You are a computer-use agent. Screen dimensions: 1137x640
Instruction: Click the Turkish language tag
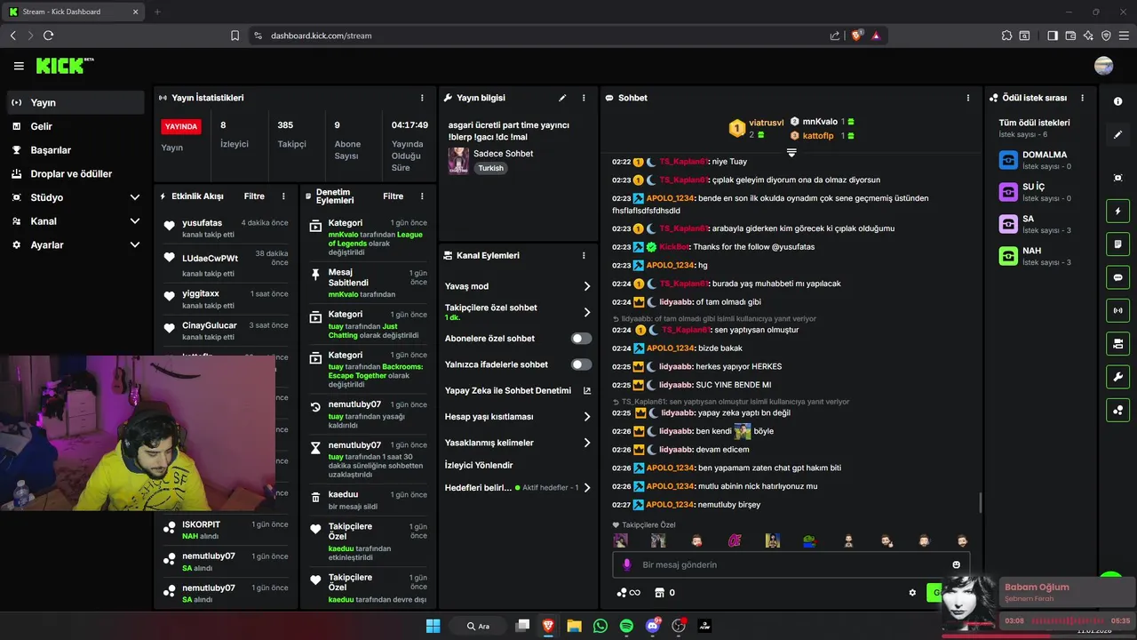490,168
